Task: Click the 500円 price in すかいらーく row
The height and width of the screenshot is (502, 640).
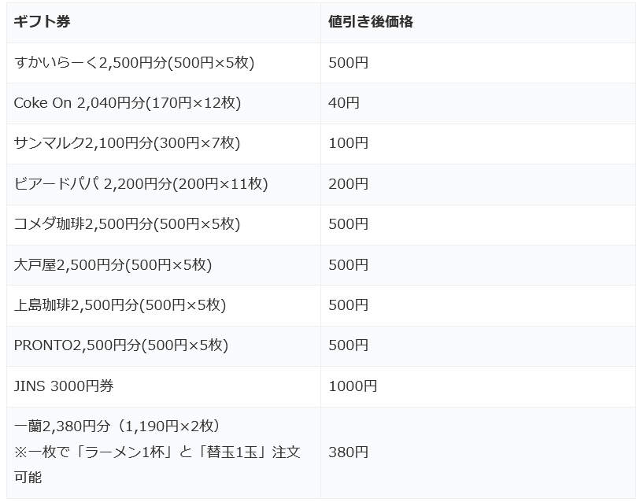Action: coord(348,63)
